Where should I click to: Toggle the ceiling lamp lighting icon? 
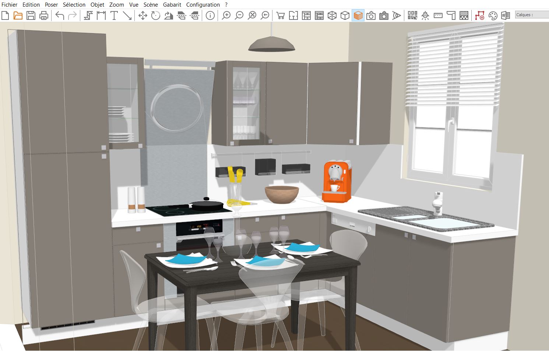point(425,15)
